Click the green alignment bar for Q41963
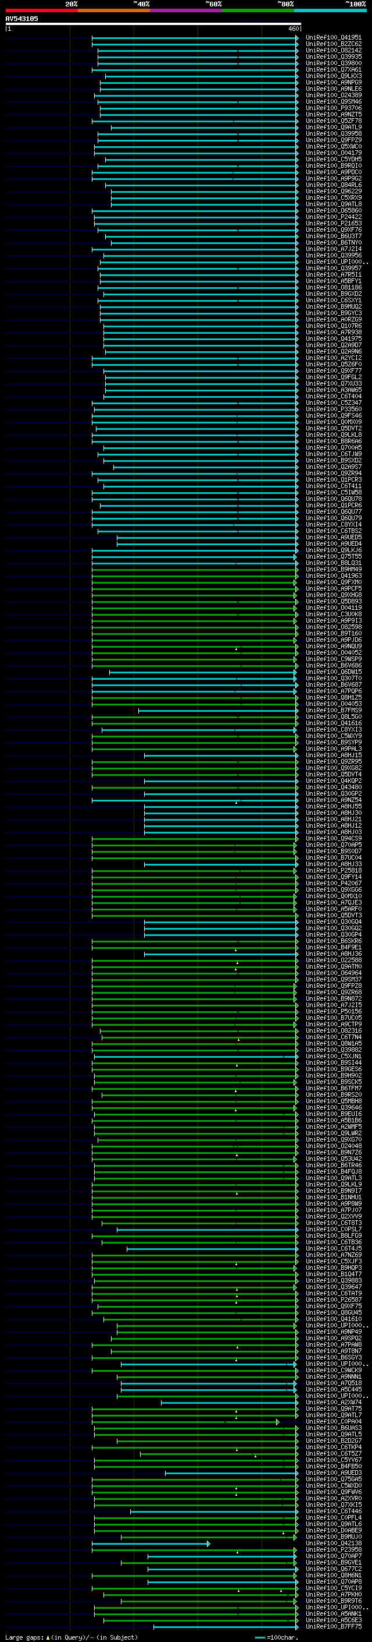The height and width of the screenshot is (1642, 372). click(x=195, y=575)
